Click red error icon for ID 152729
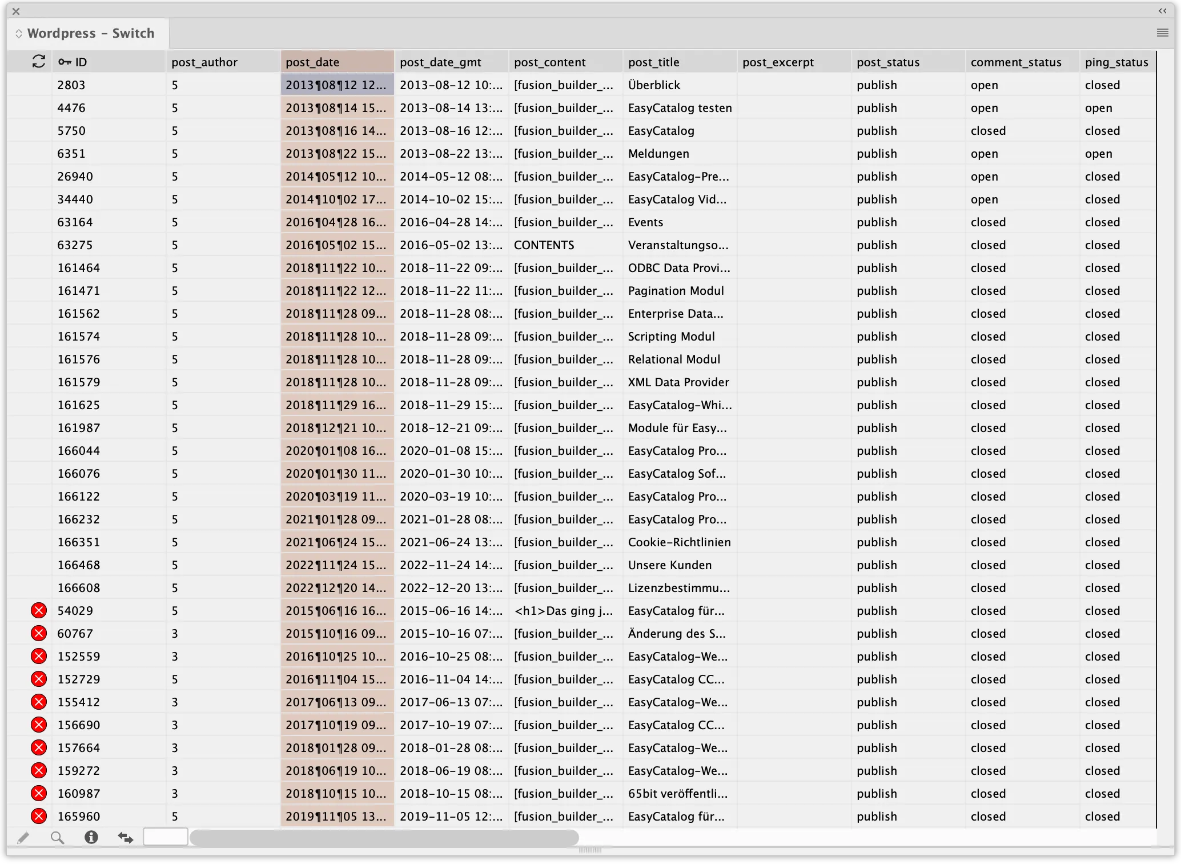The image size is (1181, 864). click(39, 679)
